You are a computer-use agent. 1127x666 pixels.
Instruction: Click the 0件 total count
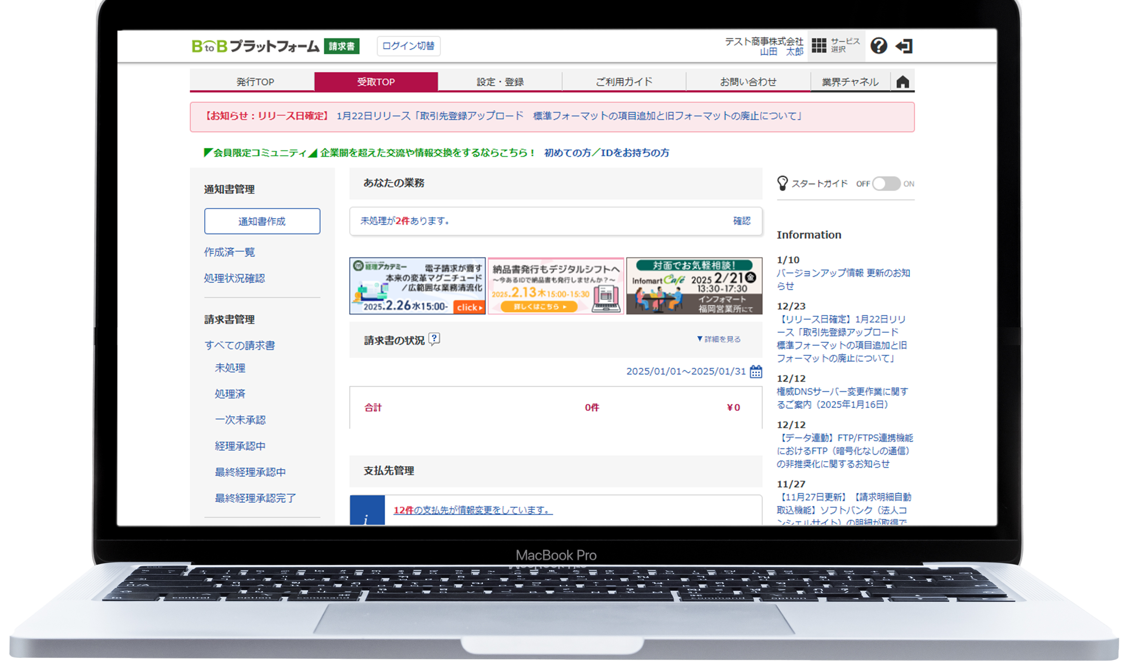pyautogui.click(x=591, y=407)
